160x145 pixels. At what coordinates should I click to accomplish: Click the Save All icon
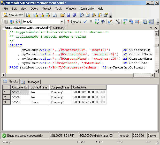[74, 15]
